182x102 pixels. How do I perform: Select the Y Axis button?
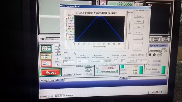(139, 22)
